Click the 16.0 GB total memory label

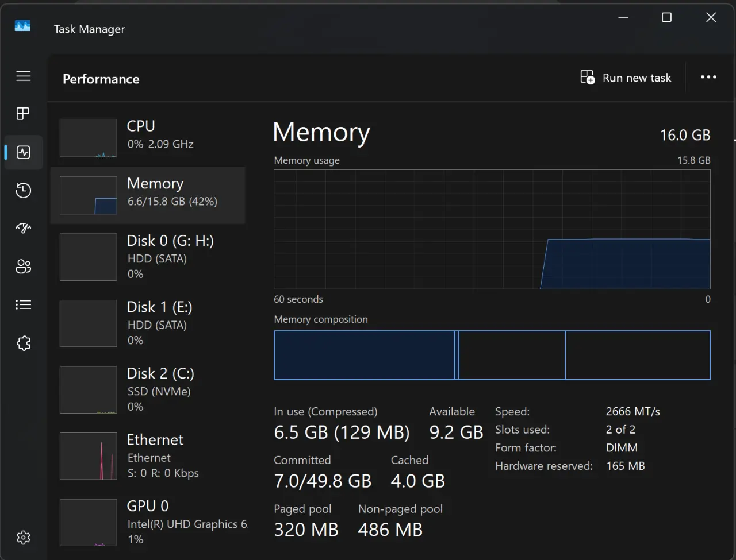pyautogui.click(x=685, y=135)
